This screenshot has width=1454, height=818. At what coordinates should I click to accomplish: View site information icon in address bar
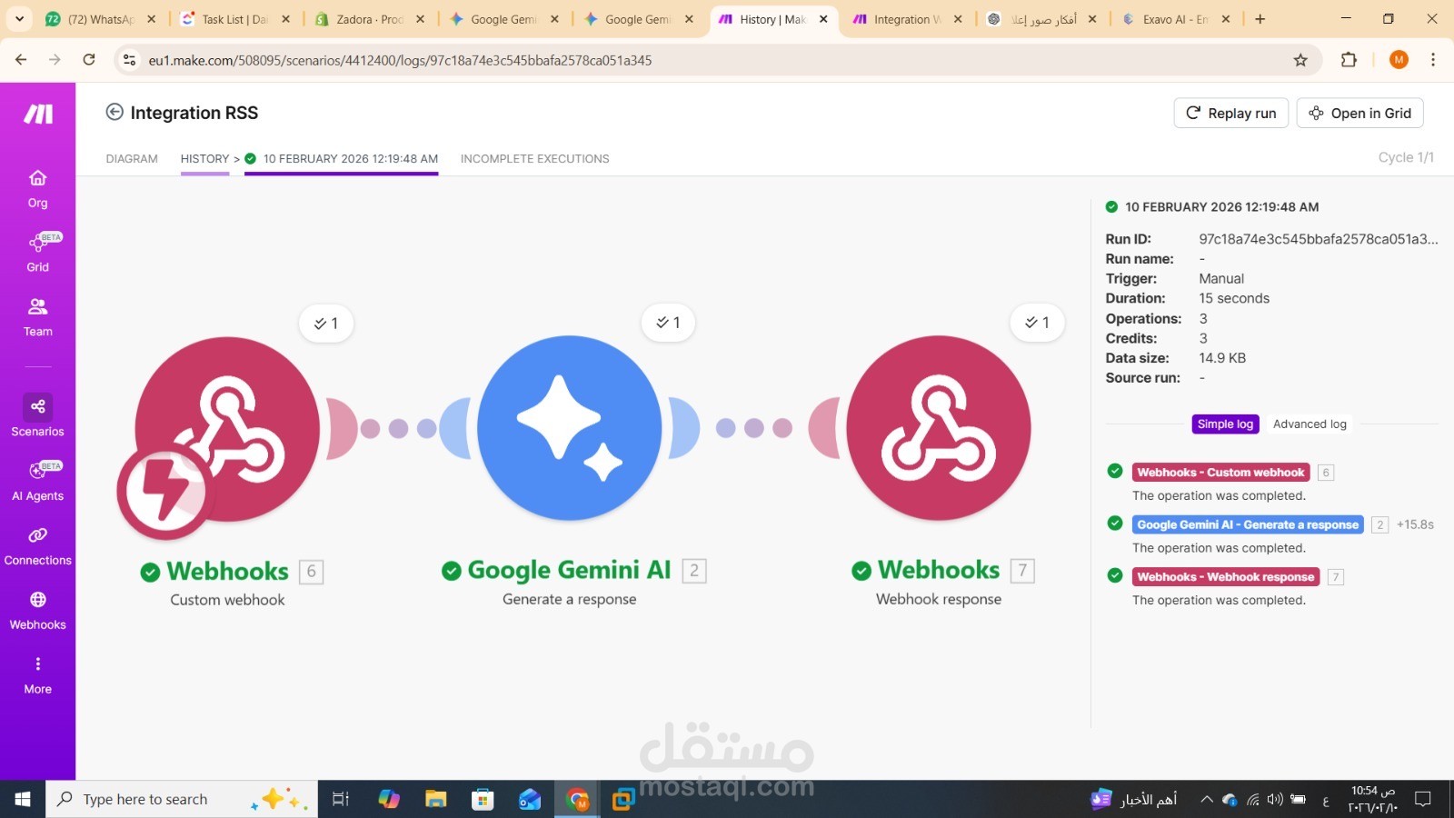point(130,60)
